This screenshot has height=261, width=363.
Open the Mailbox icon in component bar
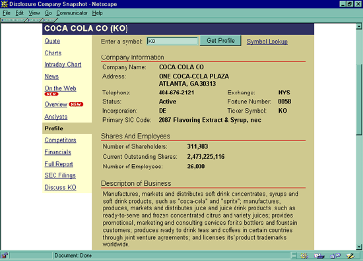click(319, 256)
